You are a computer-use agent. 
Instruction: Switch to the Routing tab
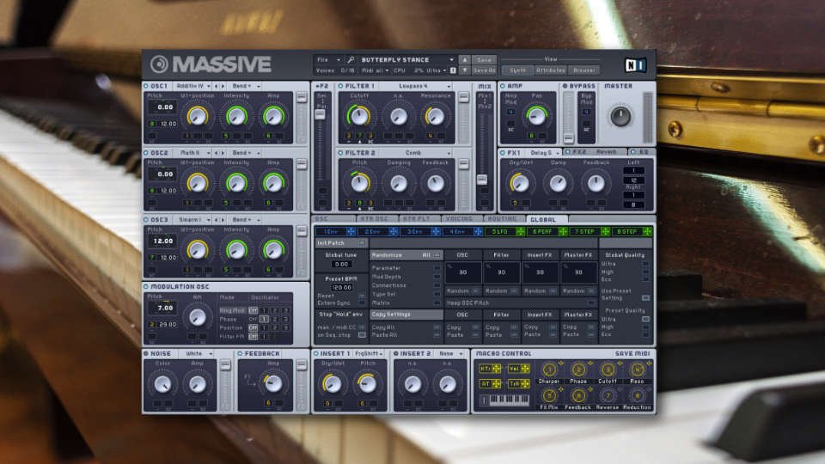click(502, 219)
